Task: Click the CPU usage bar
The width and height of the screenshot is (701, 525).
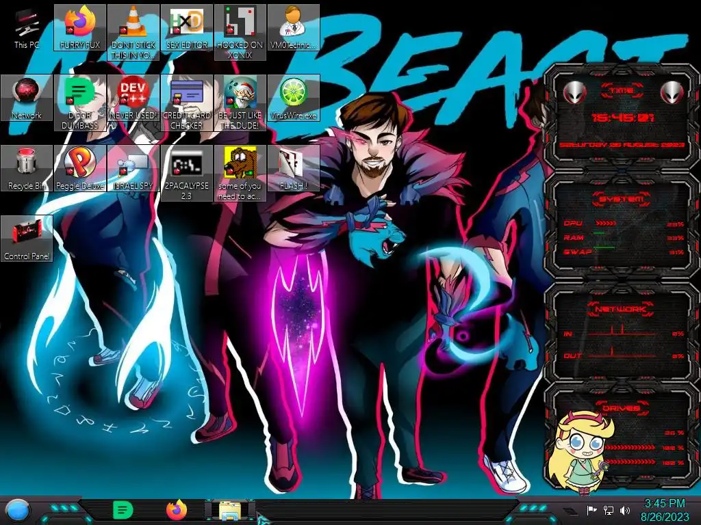Action: click(x=606, y=224)
